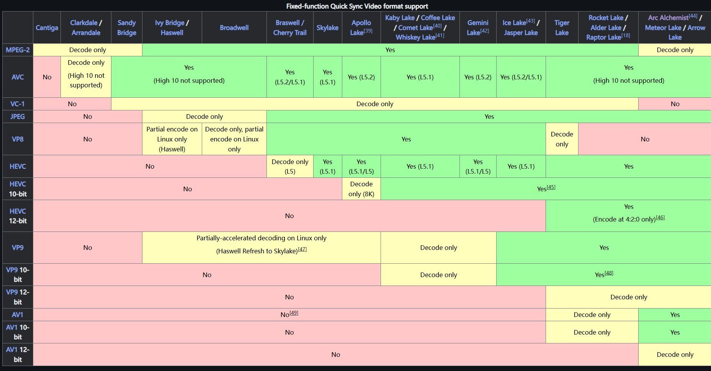The height and width of the screenshot is (371, 711).
Task: Click the VP8 'Decode only' Tiger Lake cell
Action: [562, 139]
